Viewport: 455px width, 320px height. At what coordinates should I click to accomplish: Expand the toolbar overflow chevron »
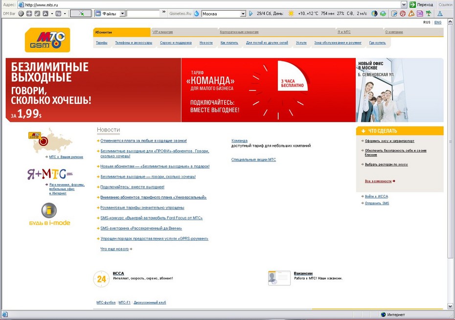click(x=164, y=12)
